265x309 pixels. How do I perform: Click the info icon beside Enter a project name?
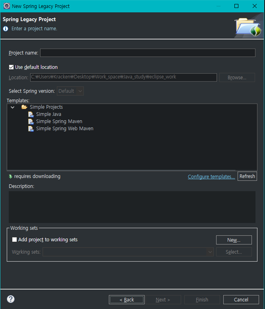coord(6,29)
